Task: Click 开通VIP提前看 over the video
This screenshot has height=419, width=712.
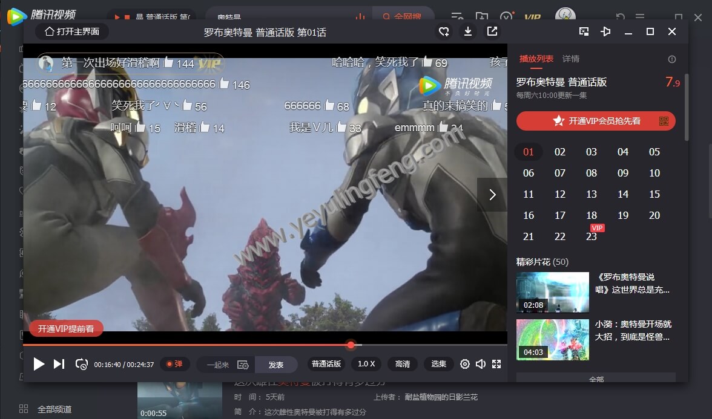Action: coord(66,328)
